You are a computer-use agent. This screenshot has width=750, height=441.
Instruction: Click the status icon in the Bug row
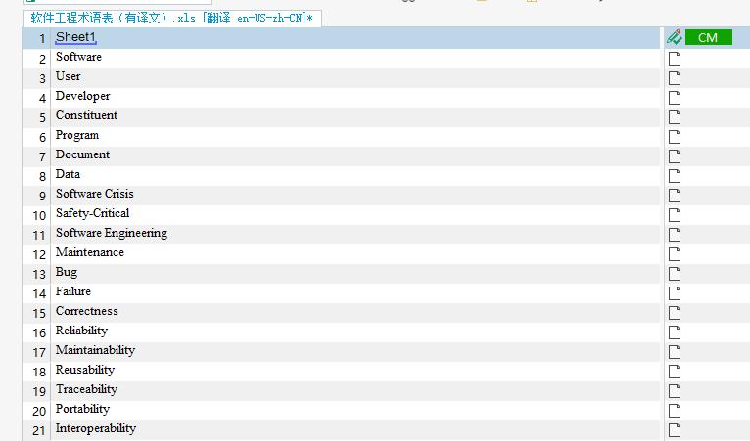click(x=674, y=274)
